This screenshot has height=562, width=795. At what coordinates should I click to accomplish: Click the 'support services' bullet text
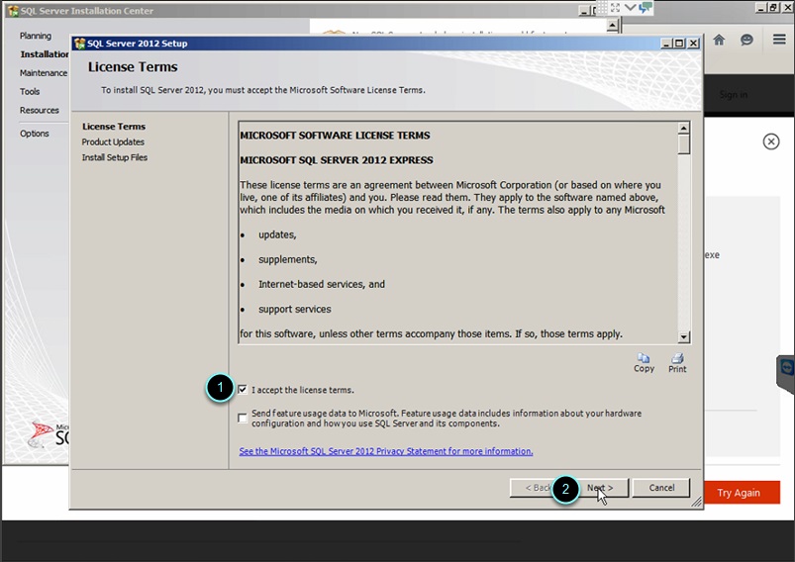295,309
